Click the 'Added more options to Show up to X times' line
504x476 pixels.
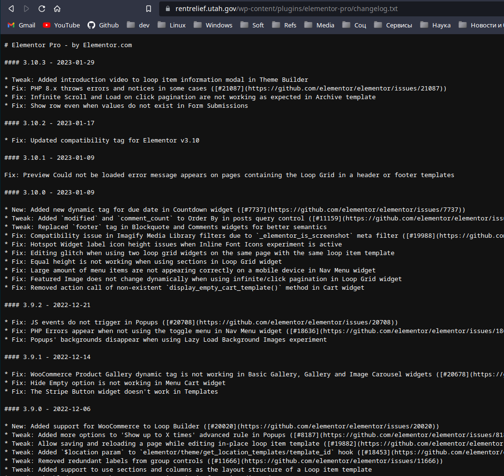tap(254, 436)
